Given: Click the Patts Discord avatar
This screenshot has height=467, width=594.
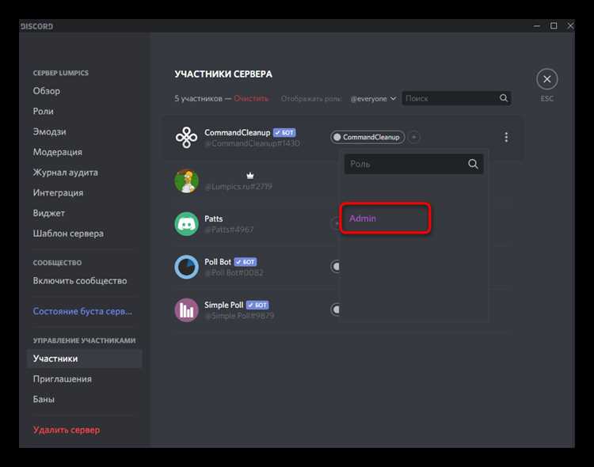Looking at the screenshot, I should point(186,223).
